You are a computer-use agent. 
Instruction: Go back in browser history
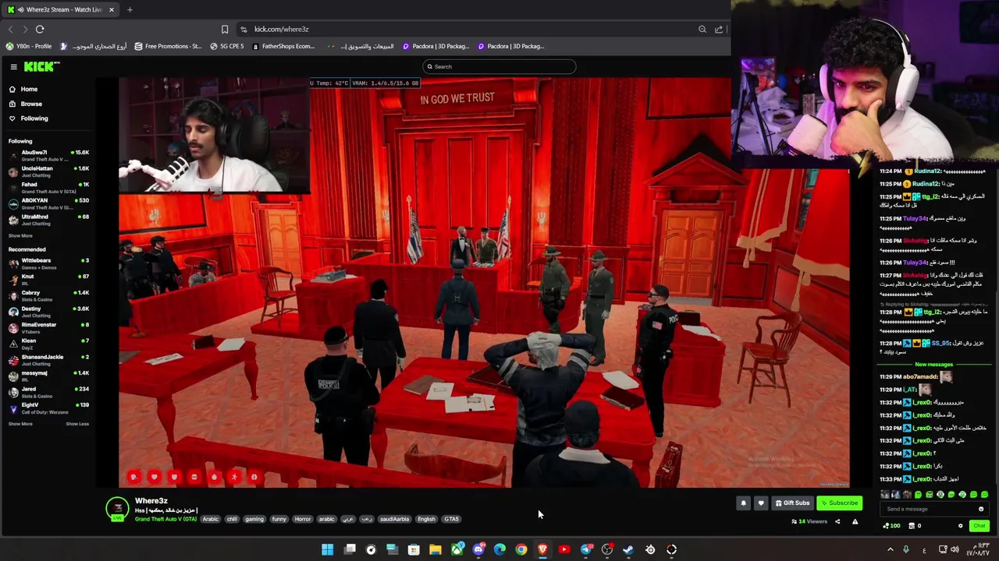tap(11, 29)
